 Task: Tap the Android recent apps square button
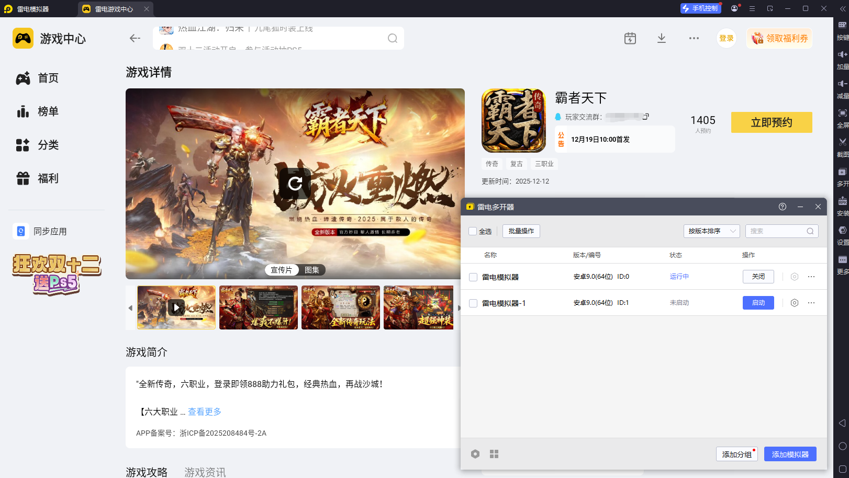pos(842,469)
